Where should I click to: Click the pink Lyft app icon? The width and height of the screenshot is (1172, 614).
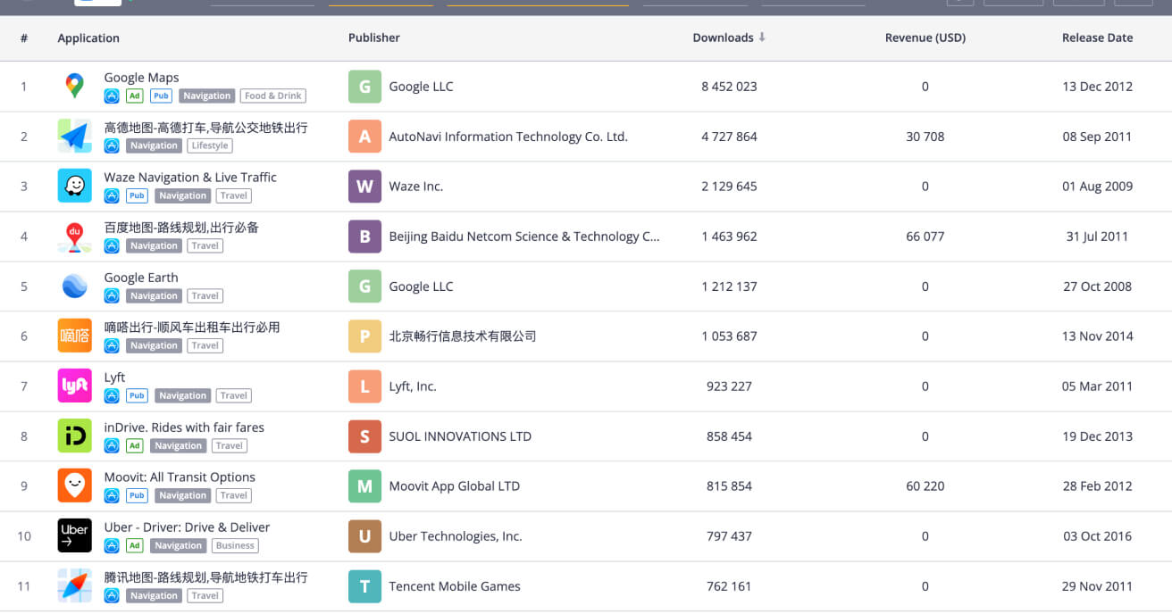click(74, 386)
